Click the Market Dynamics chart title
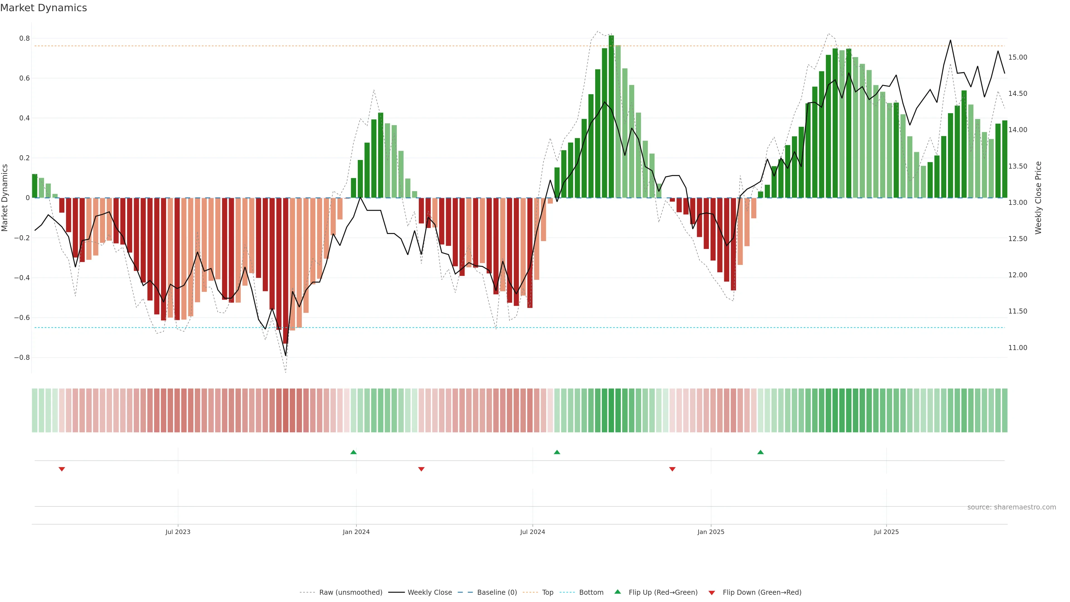Viewport: 1070px width, 602px height. point(44,8)
